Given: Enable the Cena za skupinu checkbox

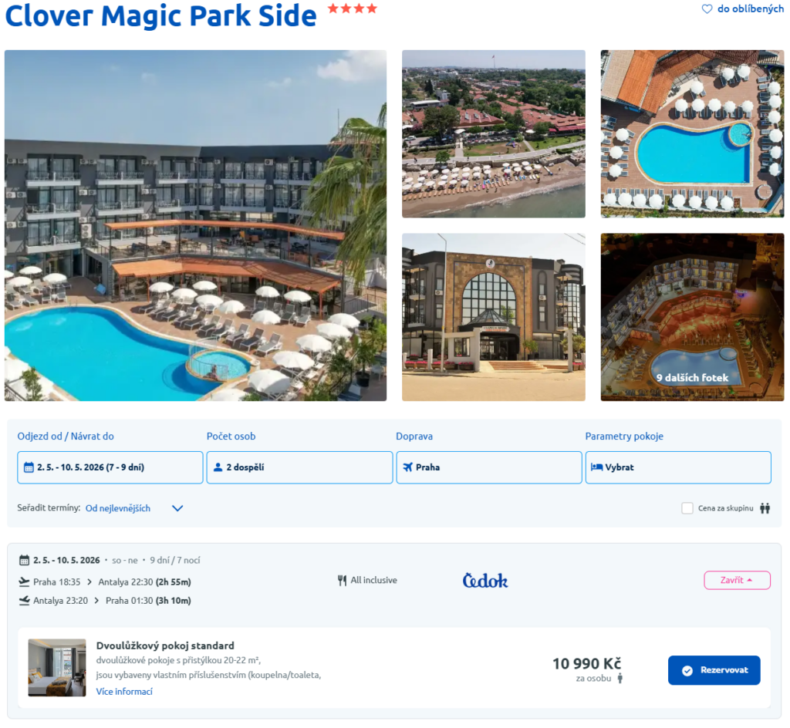Looking at the screenshot, I should pyautogui.click(x=687, y=508).
